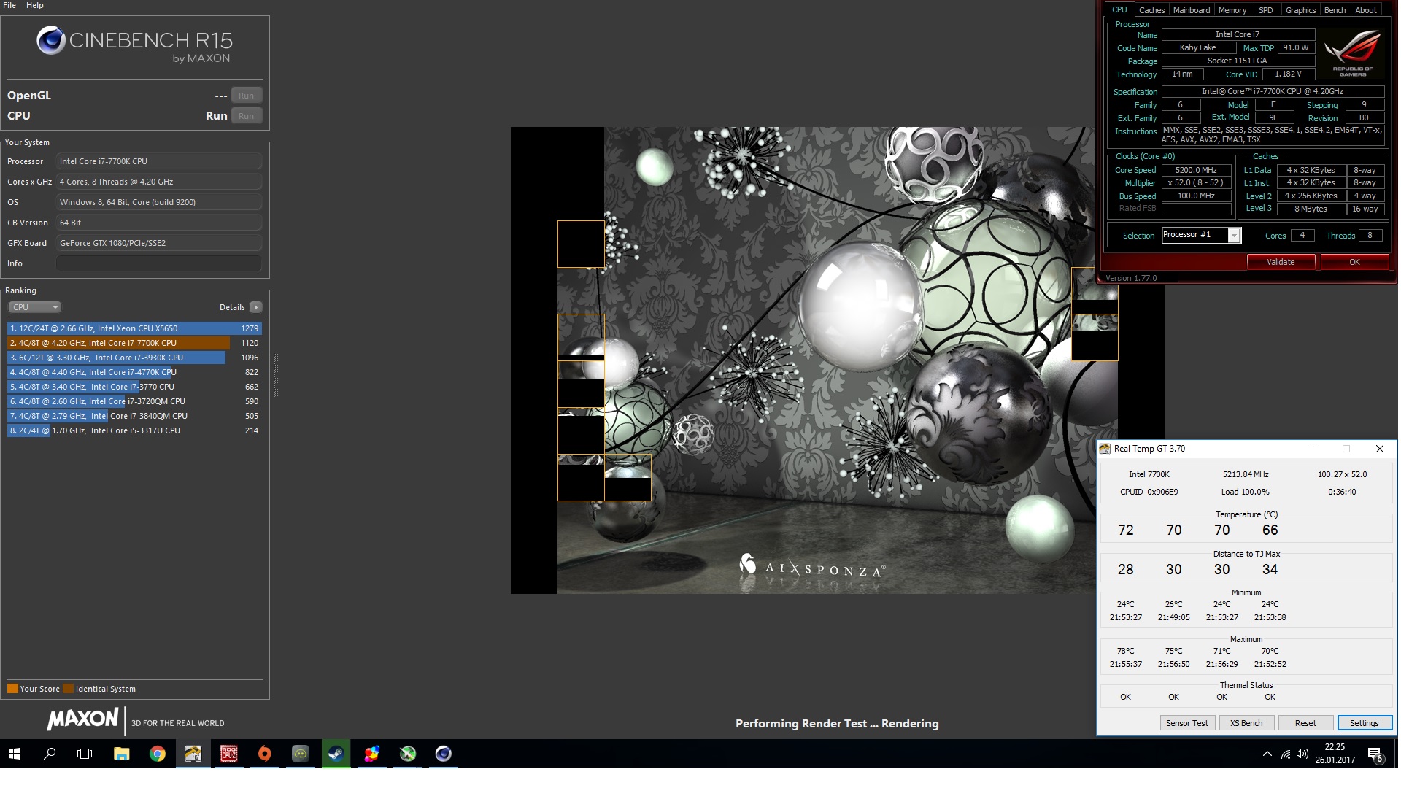Screen dimensions: 1401x788
Task: Open the Windows Start menu
Action: 15,754
